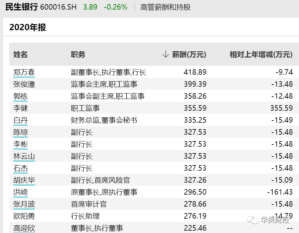Click 李健's 职工监事 position cell
The width and height of the screenshot is (299, 233).
click(x=85, y=108)
